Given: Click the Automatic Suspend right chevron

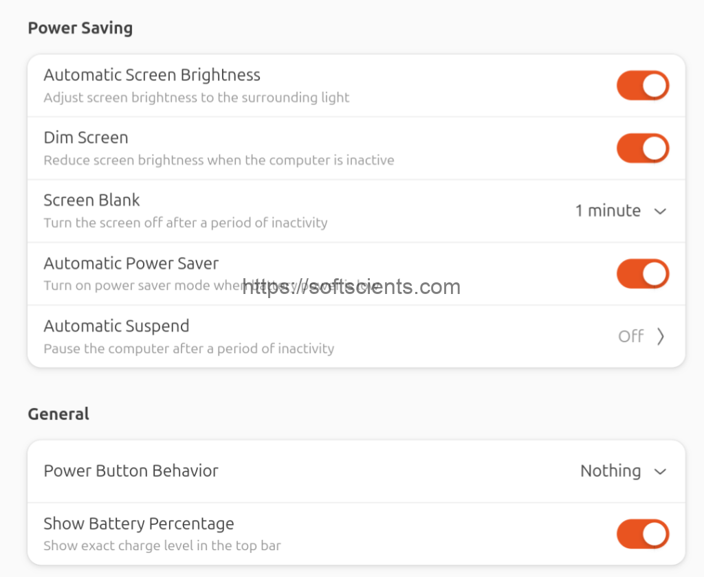Looking at the screenshot, I should coord(660,337).
